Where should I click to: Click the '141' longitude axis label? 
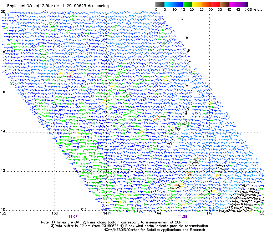tap(106, 213)
